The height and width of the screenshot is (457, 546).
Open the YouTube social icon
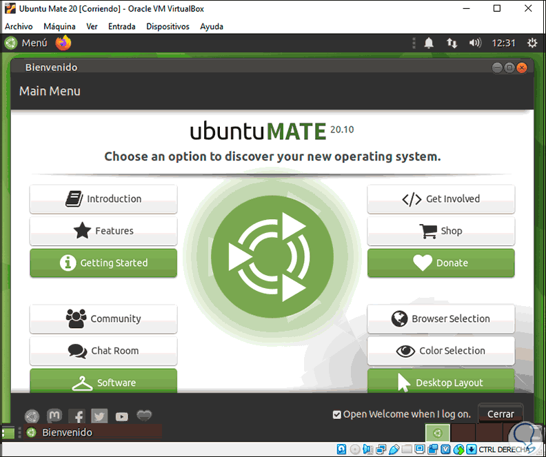tap(121, 416)
